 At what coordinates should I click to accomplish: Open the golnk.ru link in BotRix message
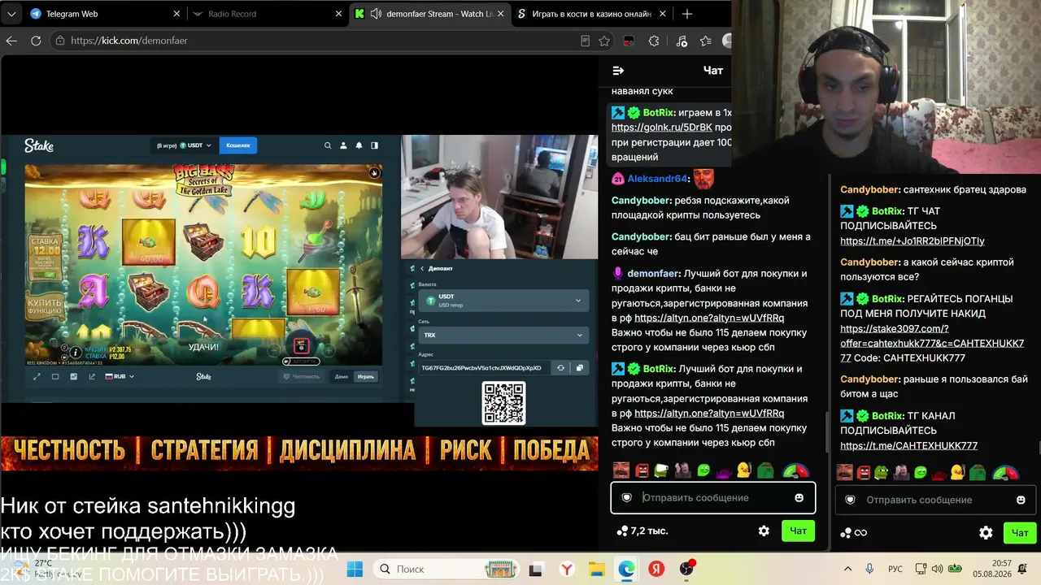click(x=661, y=128)
